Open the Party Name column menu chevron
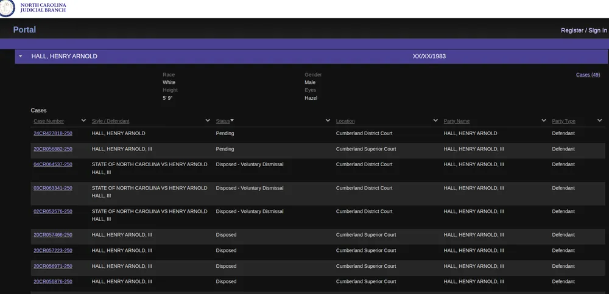 pos(544,121)
